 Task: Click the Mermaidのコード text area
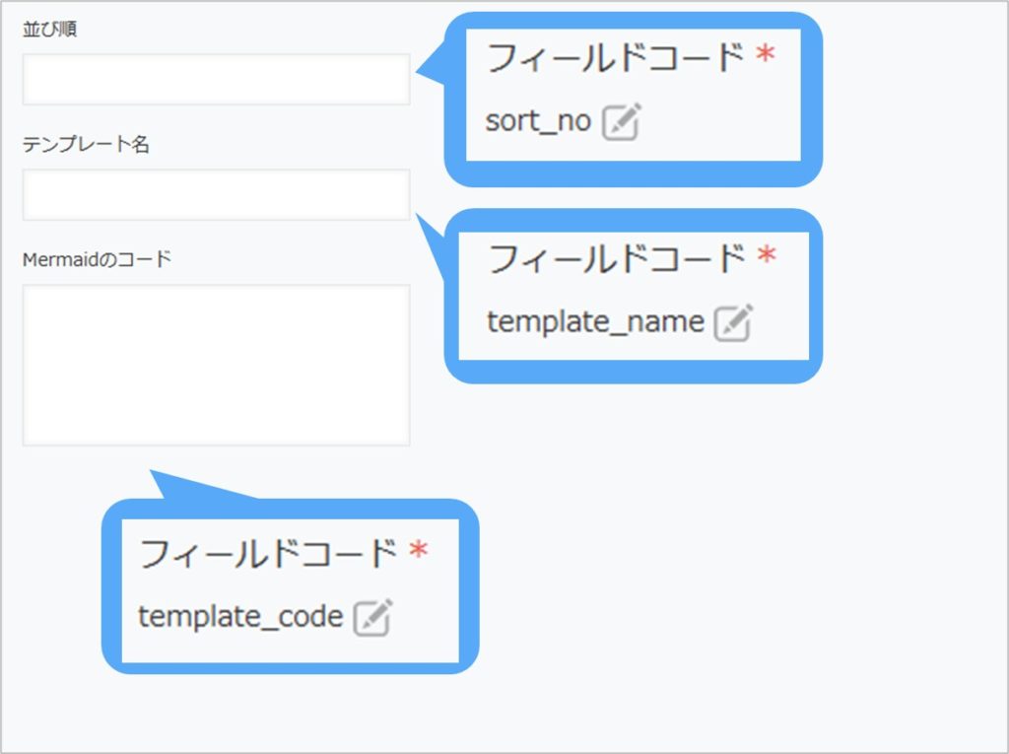click(215, 365)
